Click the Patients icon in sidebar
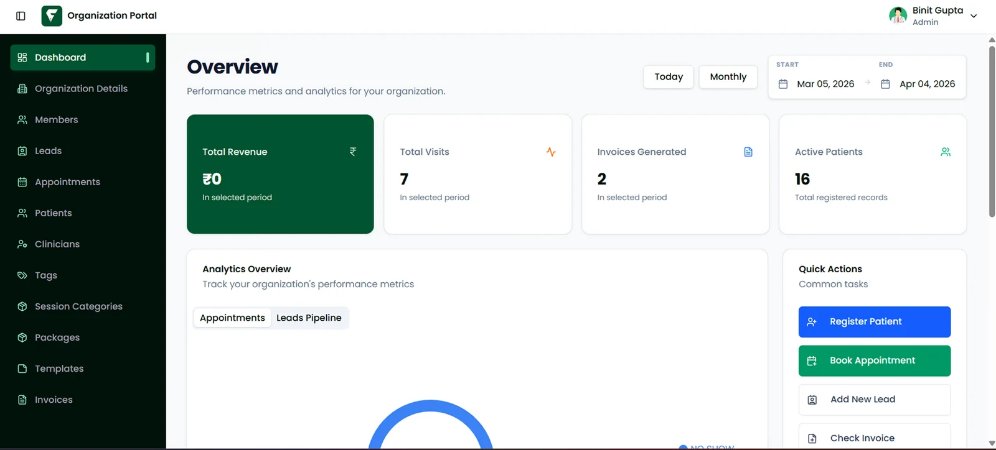This screenshot has height=450, width=996. 22,213
